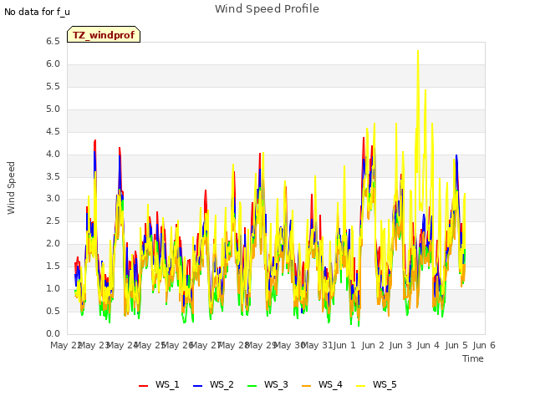Click the Jun 2 x-axis date label
This screenshot has height=401, width=535.
[373, 345]
